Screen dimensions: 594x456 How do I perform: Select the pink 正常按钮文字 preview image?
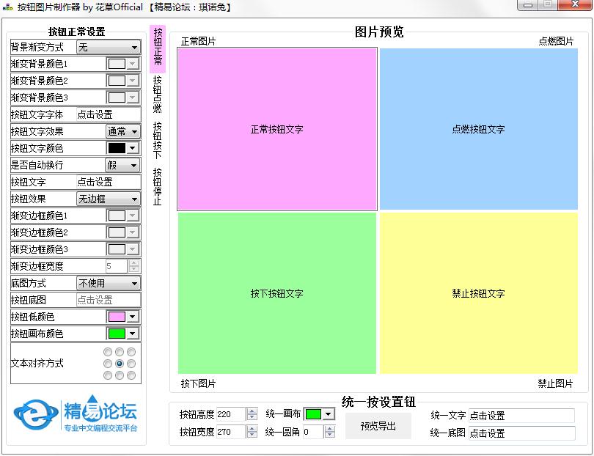pos(277,129)
